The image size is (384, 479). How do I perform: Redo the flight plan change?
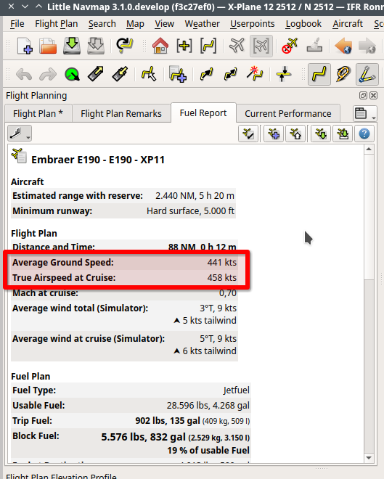tap(48, 74)
